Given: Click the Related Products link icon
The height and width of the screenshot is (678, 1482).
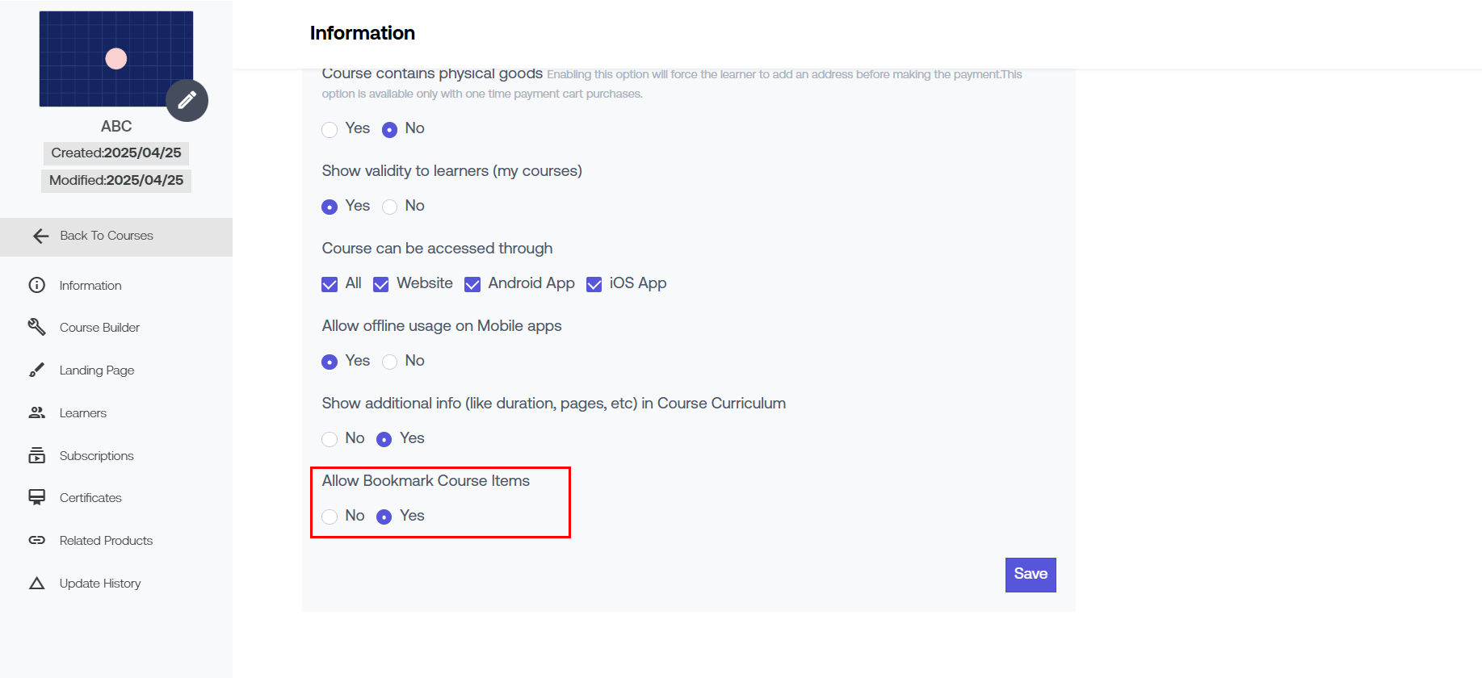Looking at the screenshot, I should tap(37, 540).
